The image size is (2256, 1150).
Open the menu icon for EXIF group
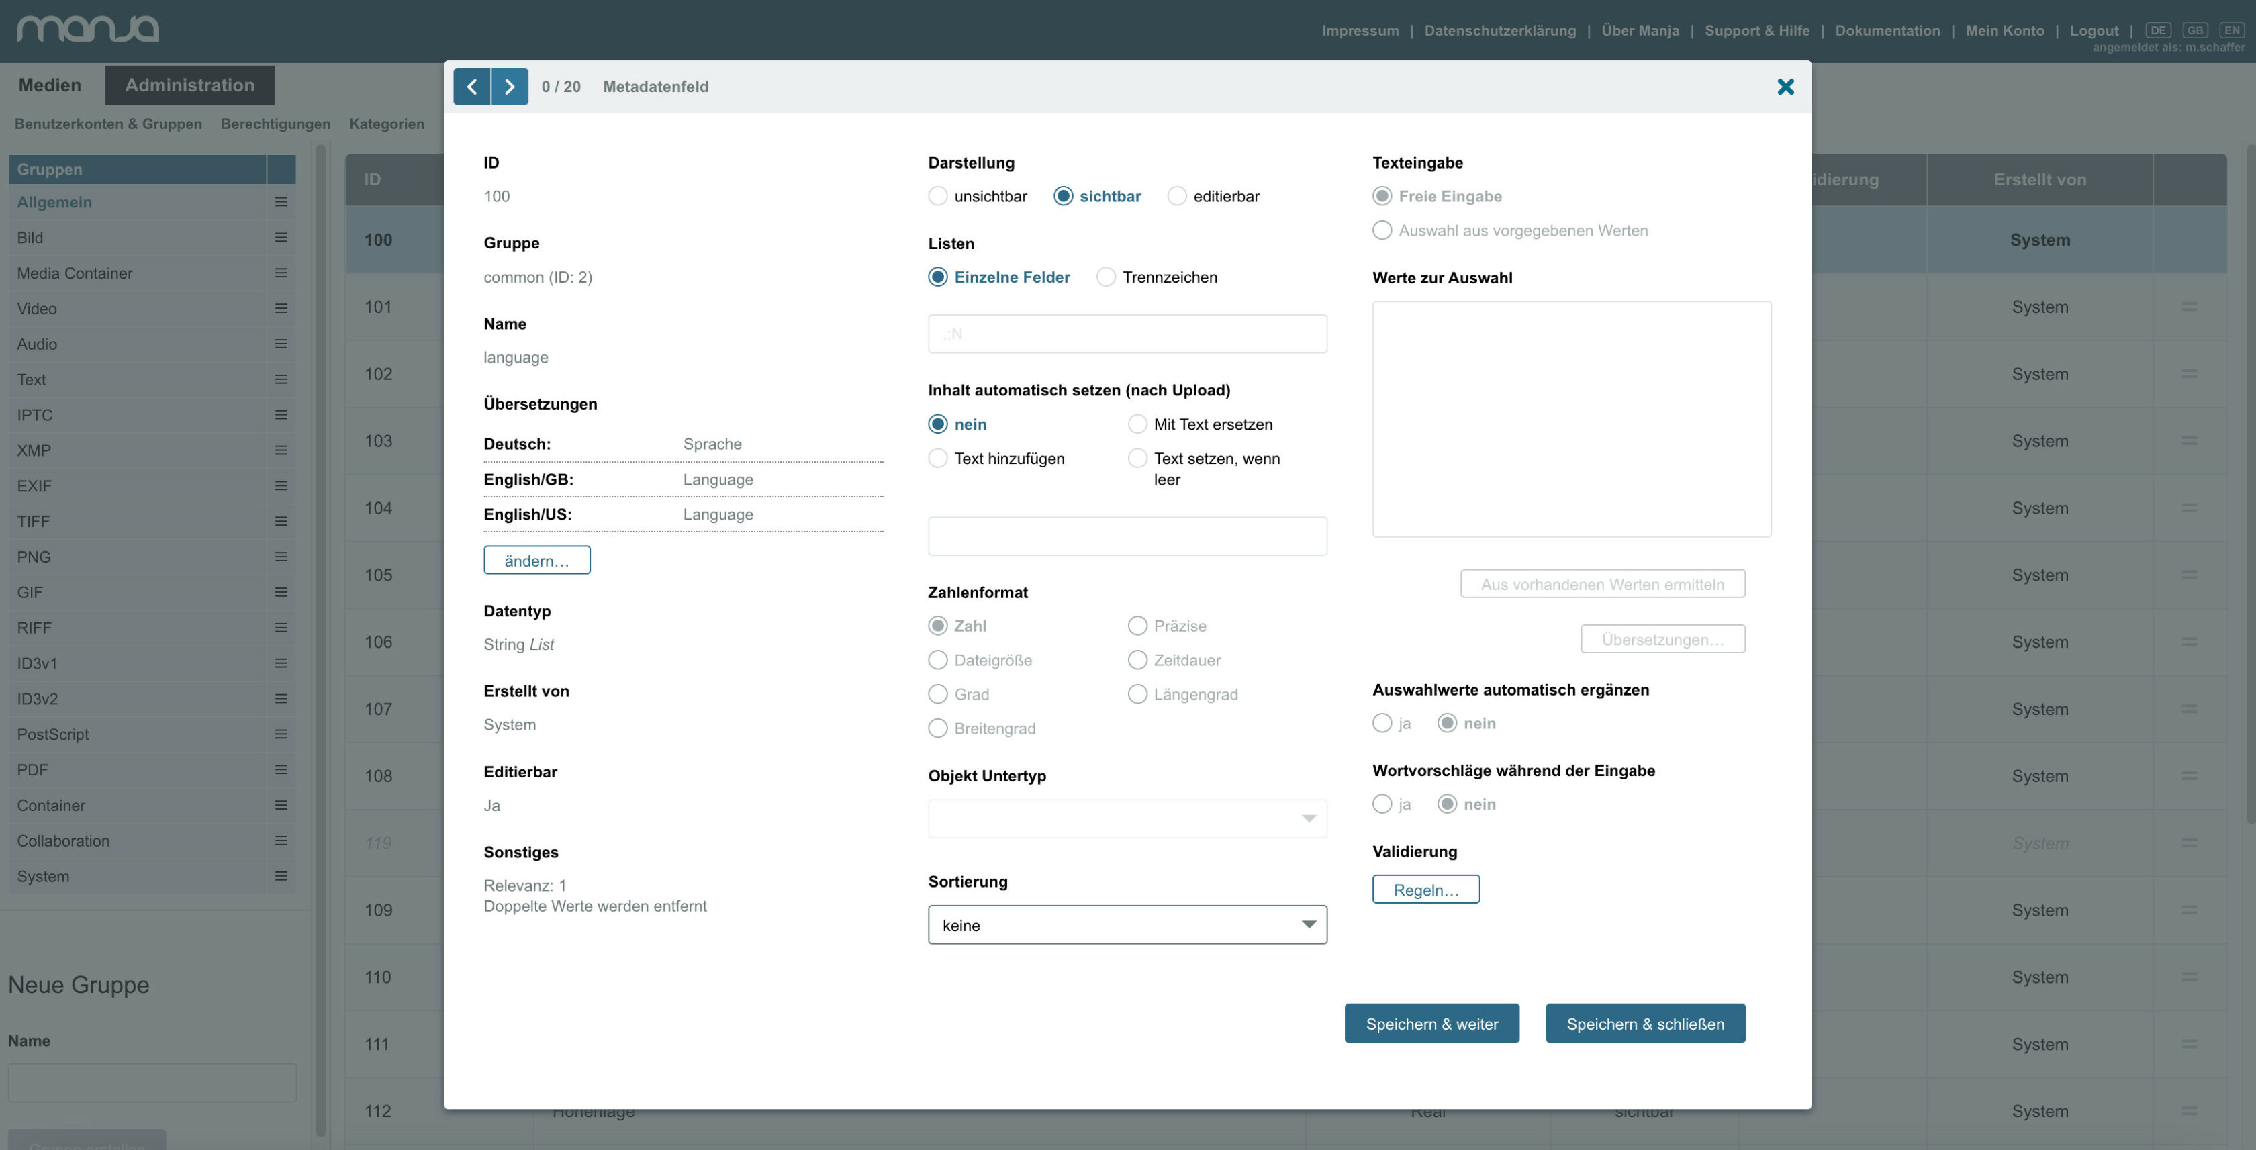(281, 486)
